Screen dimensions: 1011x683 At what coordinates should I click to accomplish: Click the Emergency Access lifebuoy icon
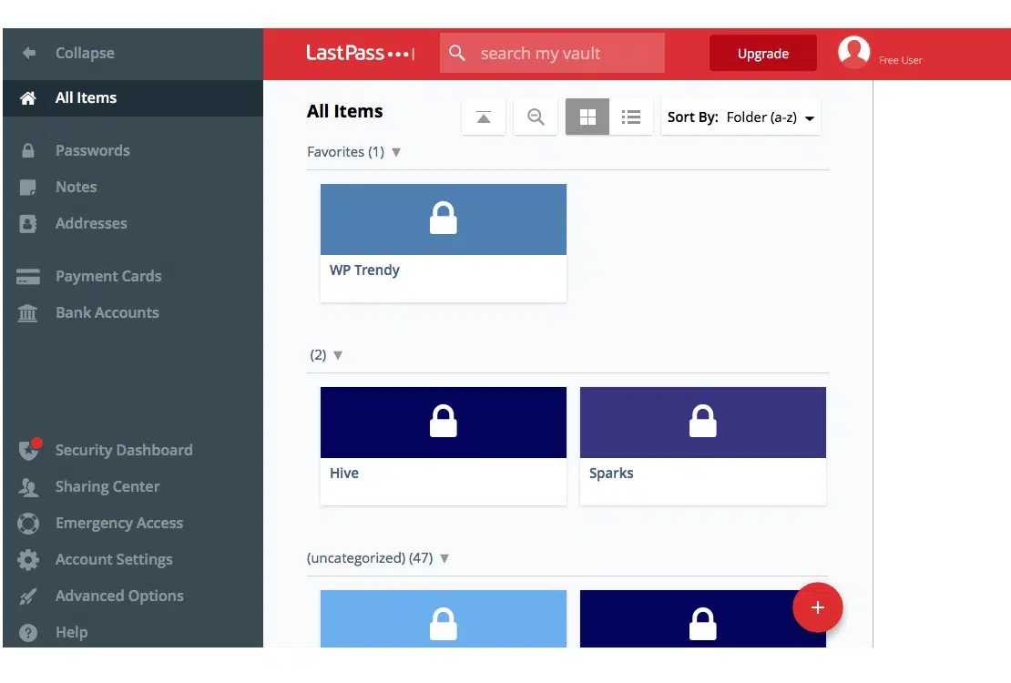point(29,524)
